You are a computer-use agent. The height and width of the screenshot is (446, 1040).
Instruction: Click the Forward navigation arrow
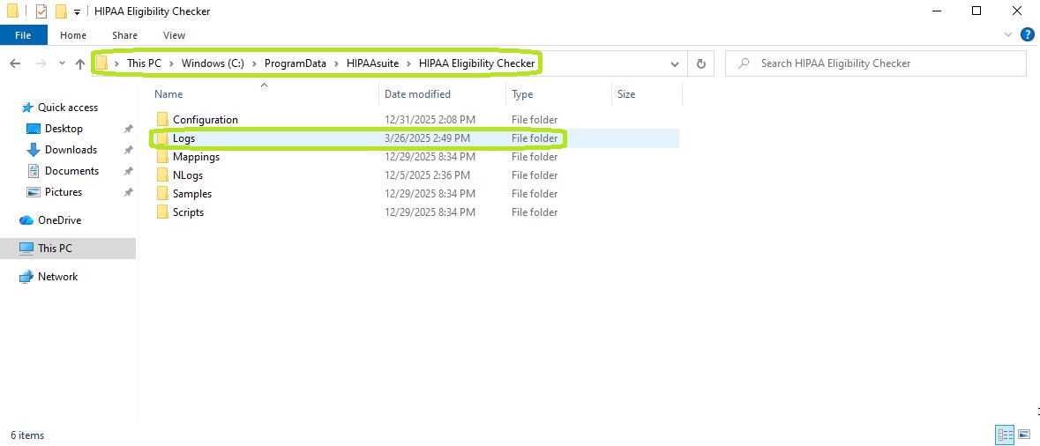coord(41,63)
